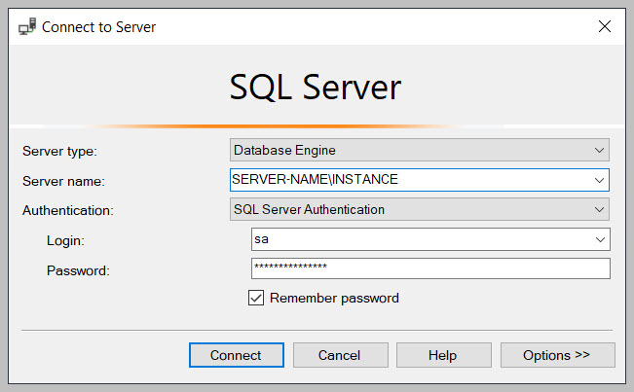634x392 pixels.
Task: Click the Server type: label
Action: [59, 151]
